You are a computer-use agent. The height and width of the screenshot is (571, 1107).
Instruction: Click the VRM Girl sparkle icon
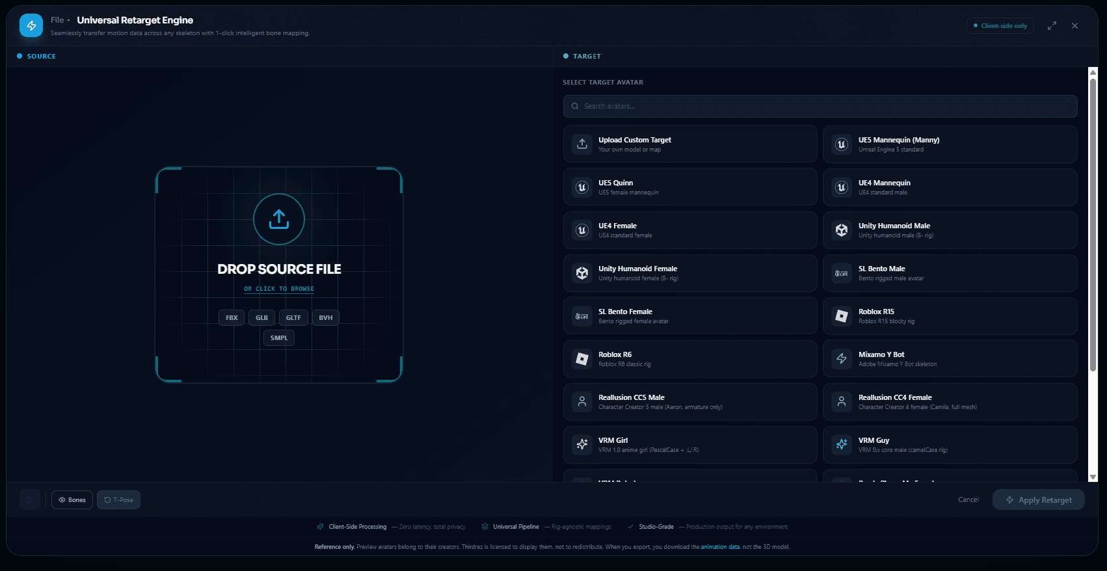pyautogui.click(x=582, y=444)
